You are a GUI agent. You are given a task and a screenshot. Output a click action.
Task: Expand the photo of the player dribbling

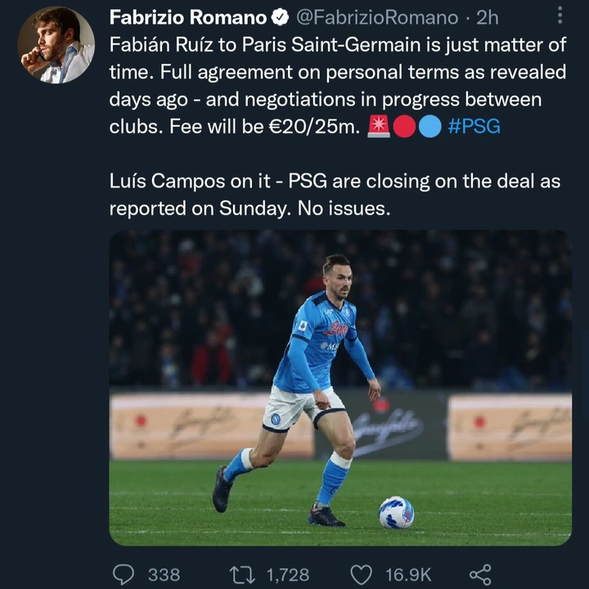coord(340,388)
